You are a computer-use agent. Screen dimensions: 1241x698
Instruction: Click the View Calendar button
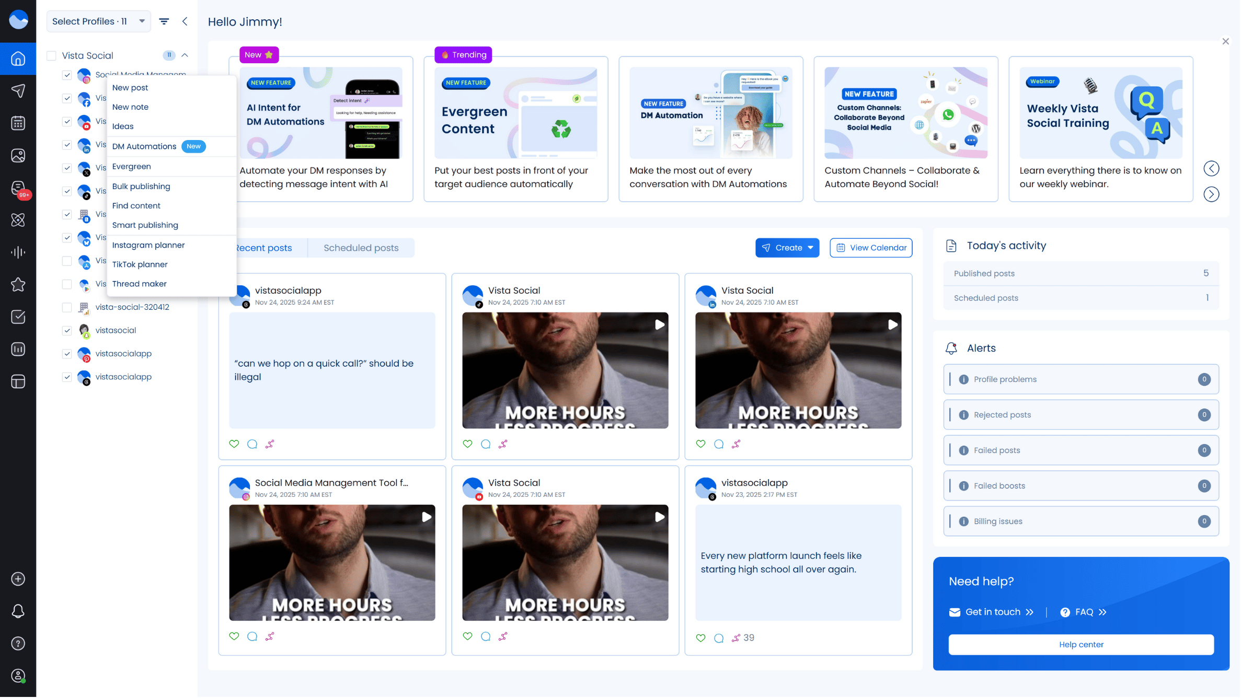[871, 248]
